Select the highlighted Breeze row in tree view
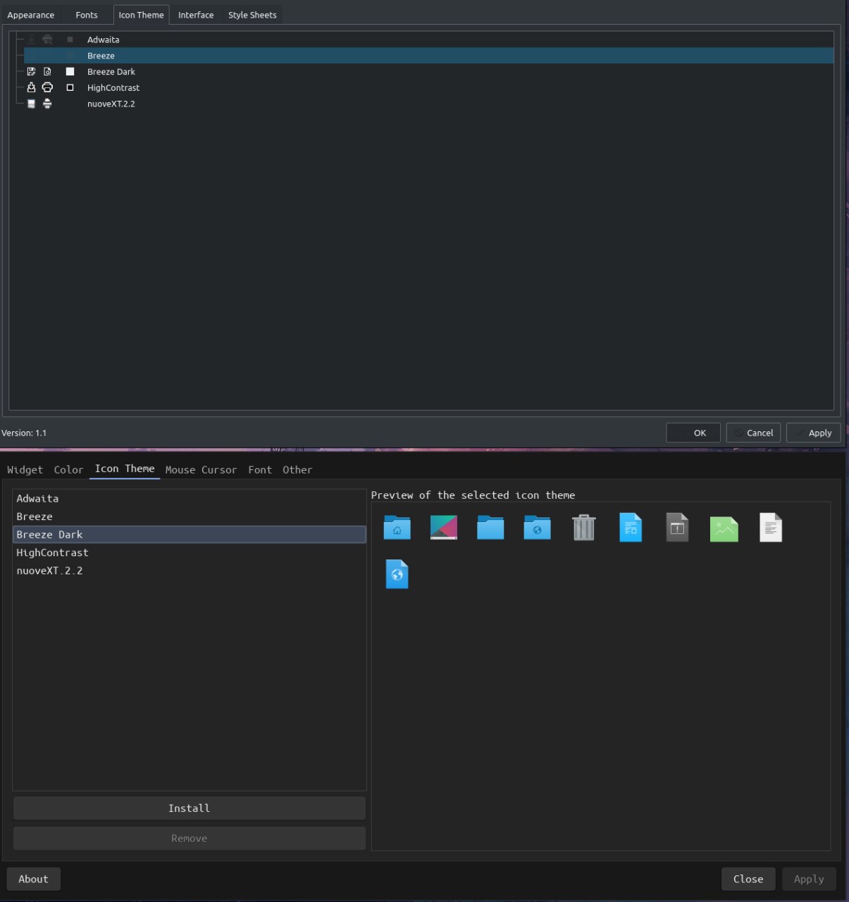This screenshot has height=902, width=849. (428, 56)
